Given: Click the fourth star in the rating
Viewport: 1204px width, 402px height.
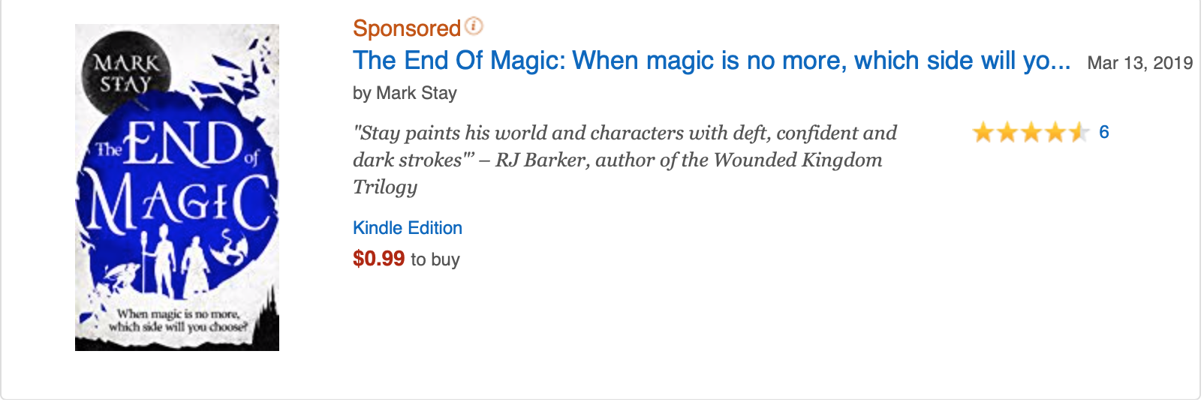Looking at the screenshot, I should [x=1055, y=133].
